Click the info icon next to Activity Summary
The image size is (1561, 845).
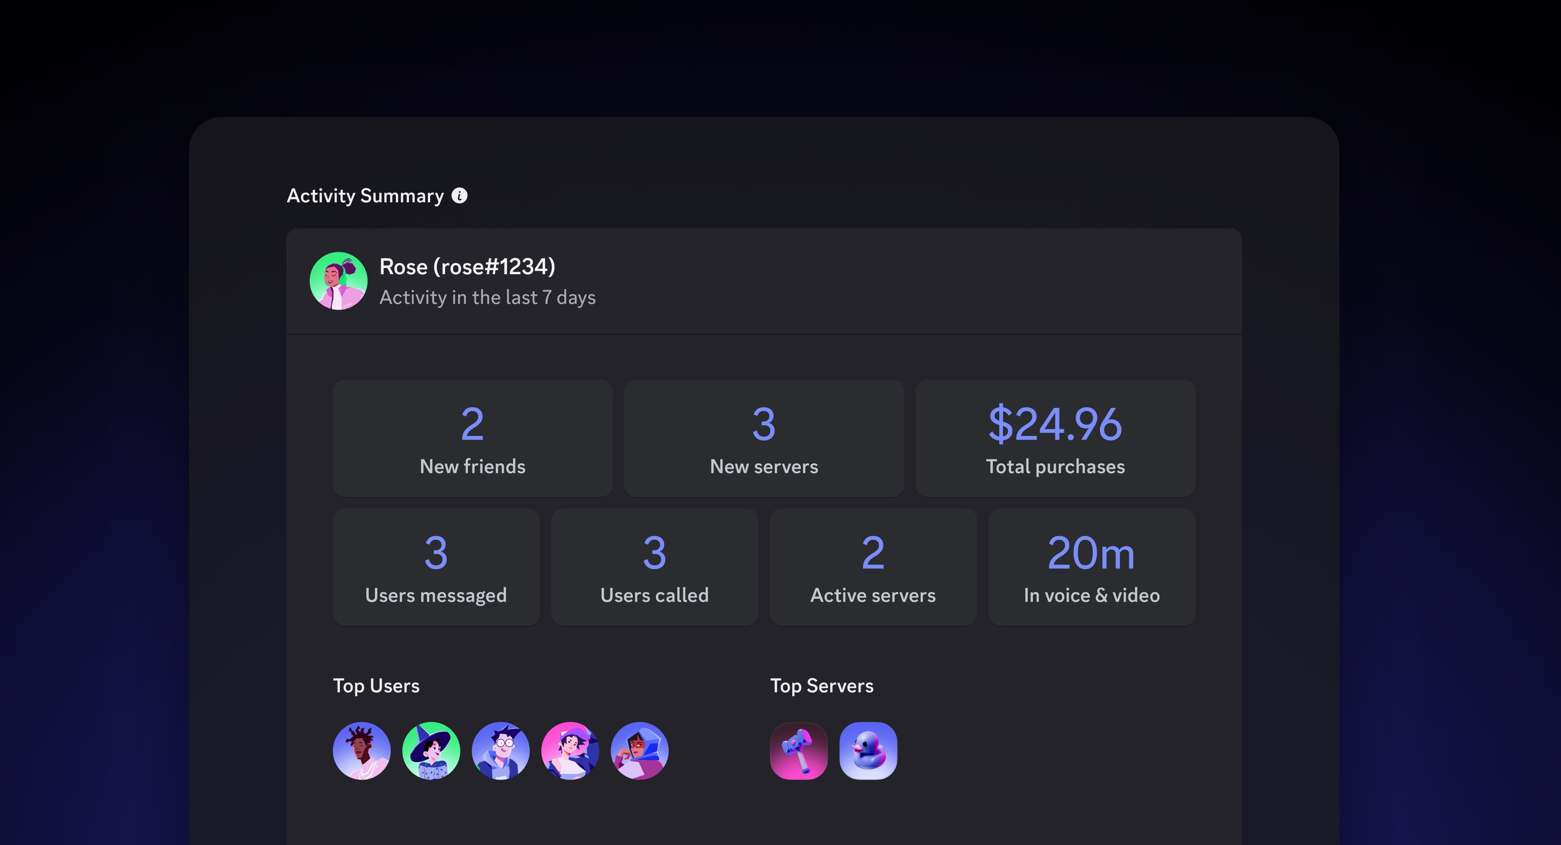tap(461, 196)
